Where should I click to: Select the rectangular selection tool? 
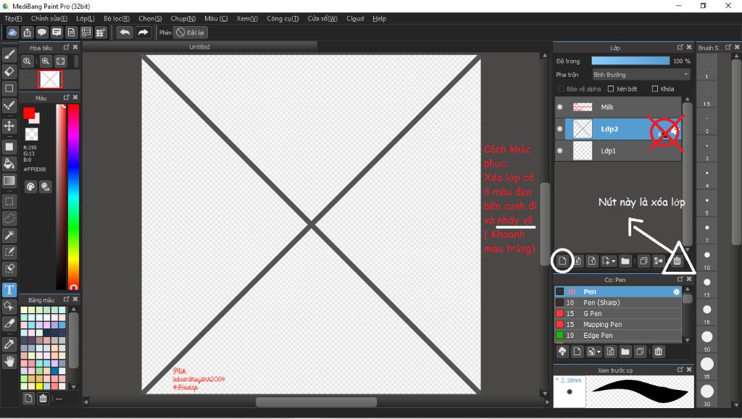tap(9, 202)
